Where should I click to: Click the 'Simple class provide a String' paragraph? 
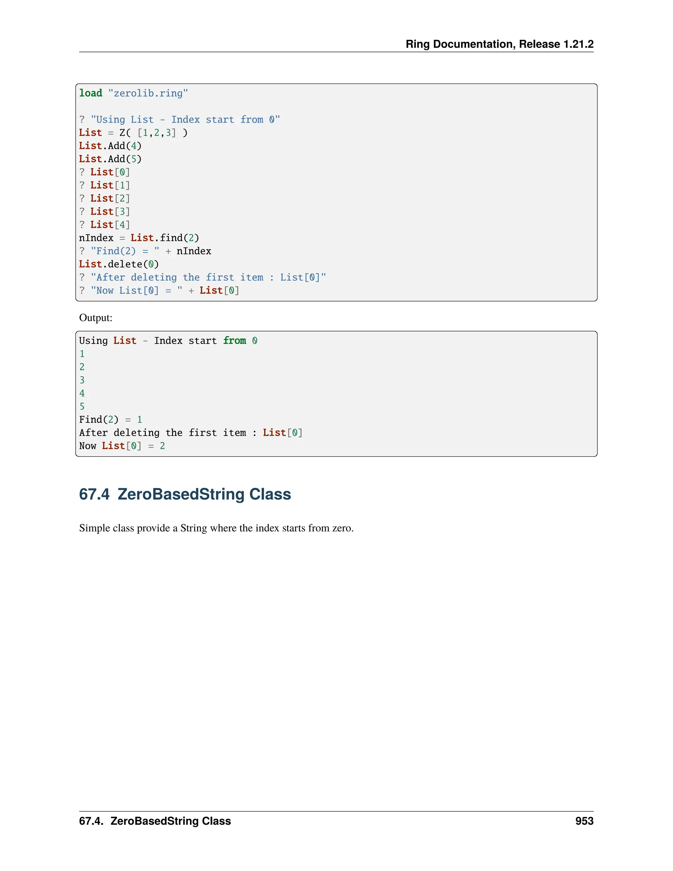(x=216, y=529)
